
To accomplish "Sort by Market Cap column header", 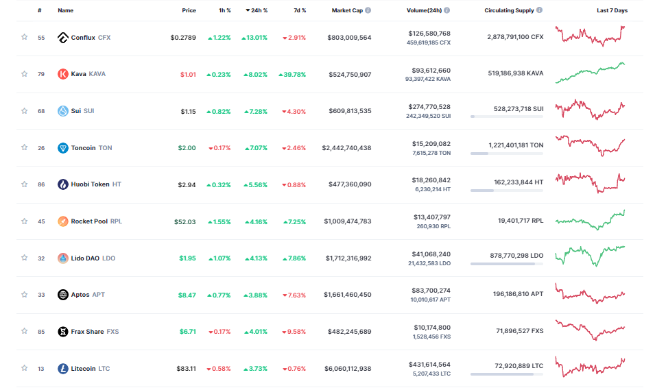I will click(347, 10).
